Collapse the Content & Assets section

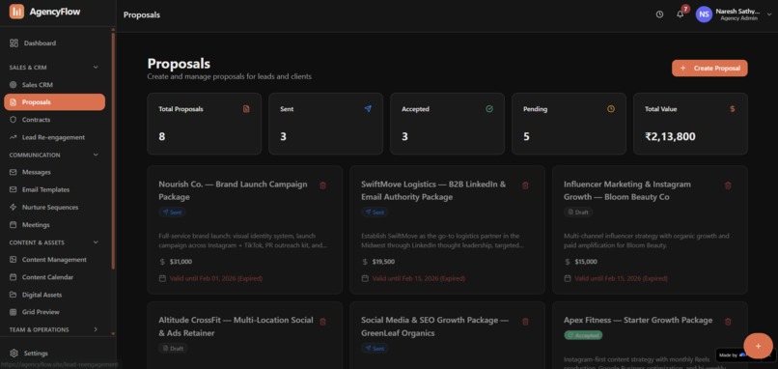[96, 242]
